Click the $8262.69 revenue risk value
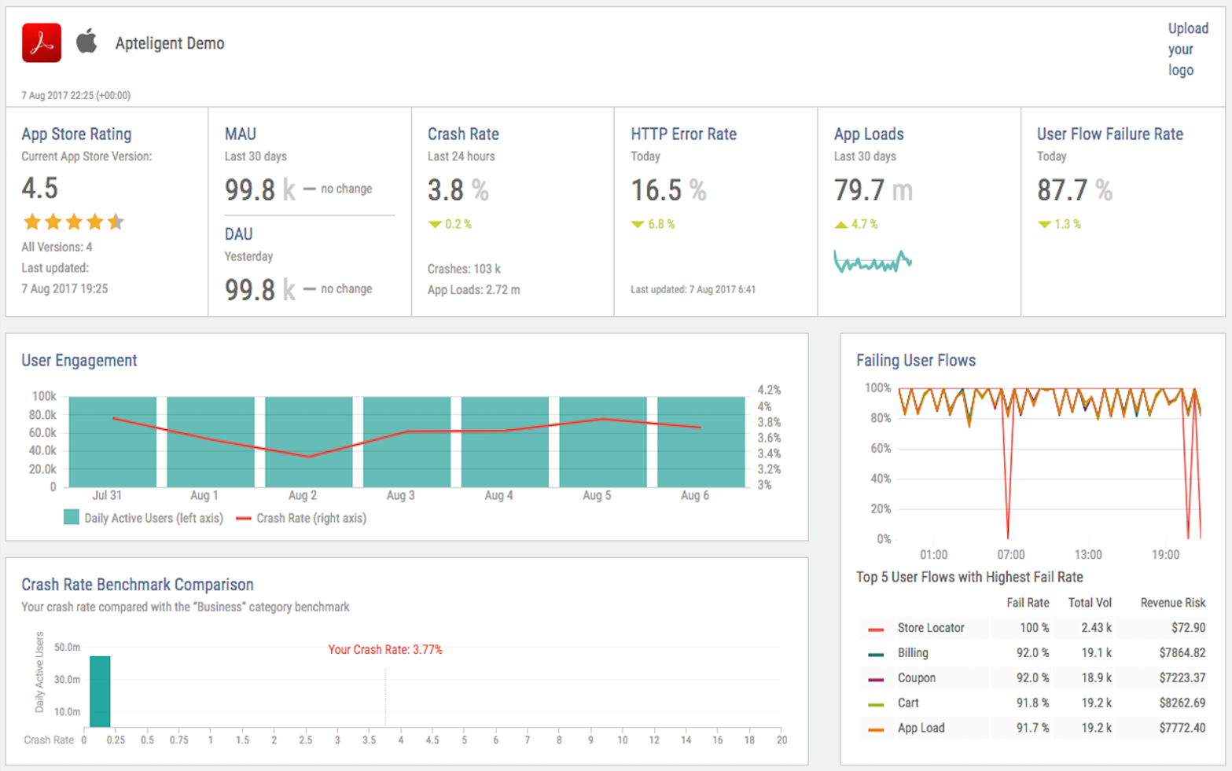The width and height of the screenshot is (1232, 771). [1182, 703]
